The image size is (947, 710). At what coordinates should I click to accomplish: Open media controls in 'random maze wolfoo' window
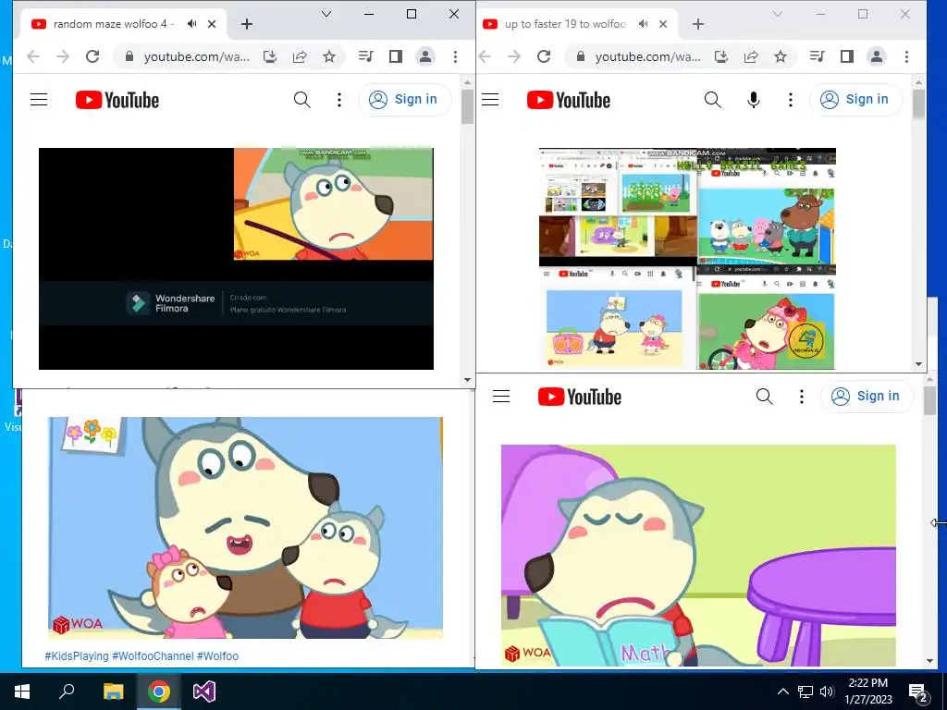(366, 56)
